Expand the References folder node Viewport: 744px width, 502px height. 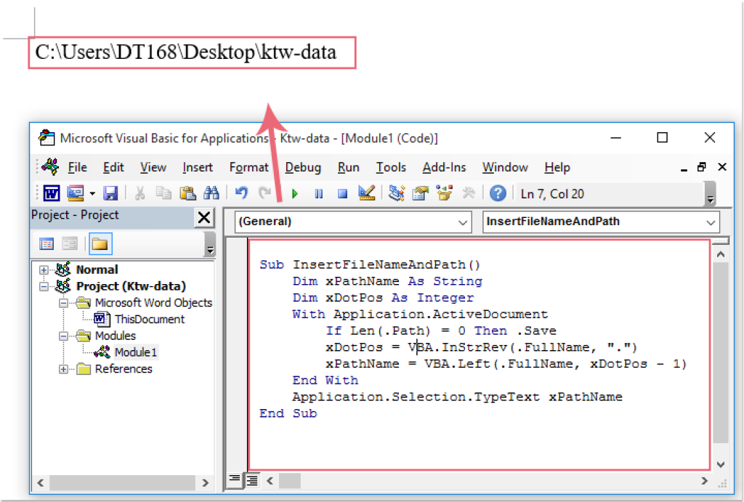63,369
